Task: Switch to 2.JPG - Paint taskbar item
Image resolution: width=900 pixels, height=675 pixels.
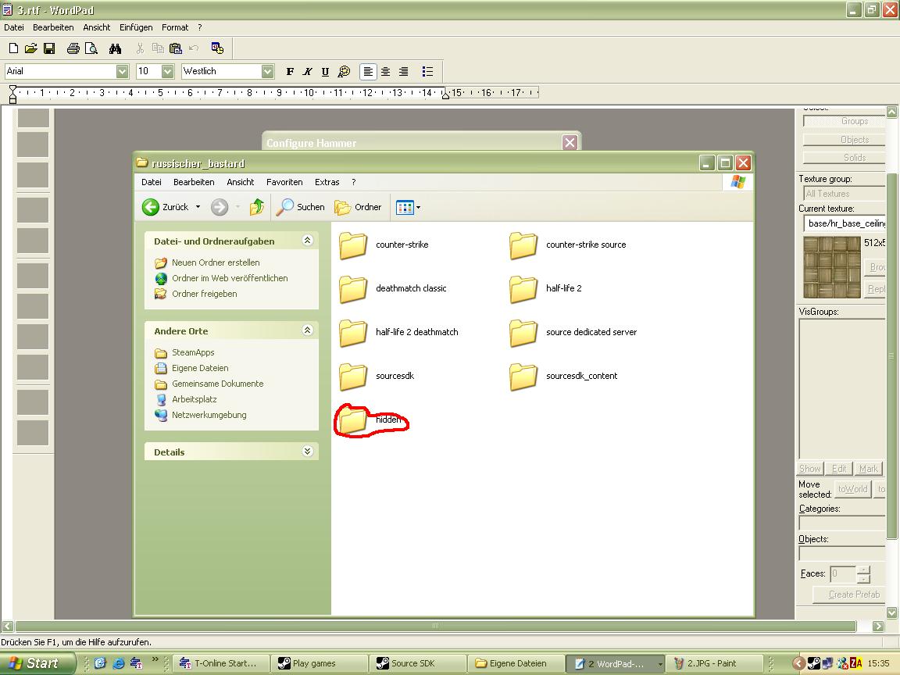Action: coord(716,663)
